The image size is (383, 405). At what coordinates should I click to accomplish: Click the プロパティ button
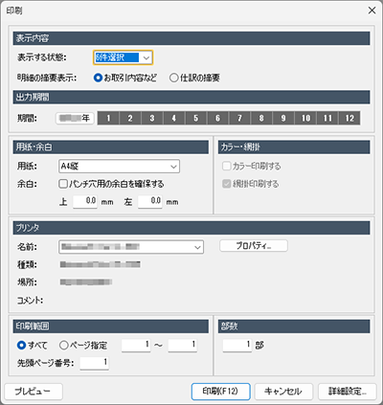pos(254,246)
